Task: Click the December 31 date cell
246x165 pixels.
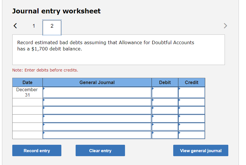Action: coord(27,92)
